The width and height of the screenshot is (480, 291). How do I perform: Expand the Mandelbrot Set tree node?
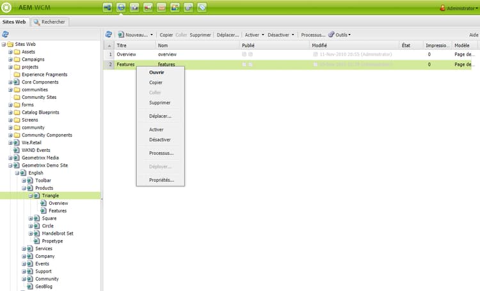(x=31, y=234)
